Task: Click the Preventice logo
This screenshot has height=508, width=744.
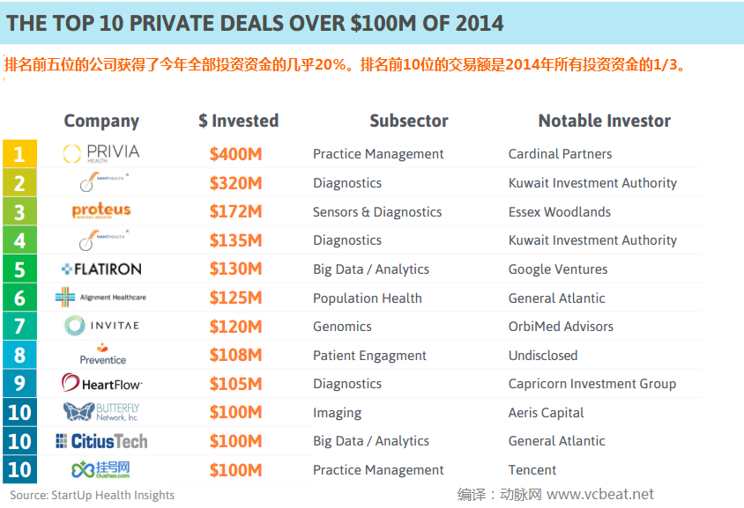Action: click(102, 354)
